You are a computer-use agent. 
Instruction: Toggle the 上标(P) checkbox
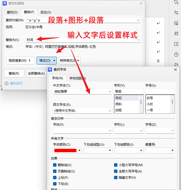tap(55, 177)
